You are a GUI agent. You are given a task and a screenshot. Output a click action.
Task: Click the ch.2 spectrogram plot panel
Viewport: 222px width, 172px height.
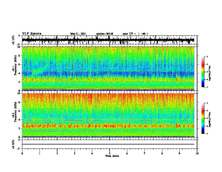click(x=108, y=115)
